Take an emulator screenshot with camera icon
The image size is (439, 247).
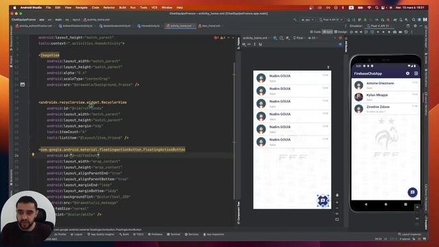click(395, 32)
